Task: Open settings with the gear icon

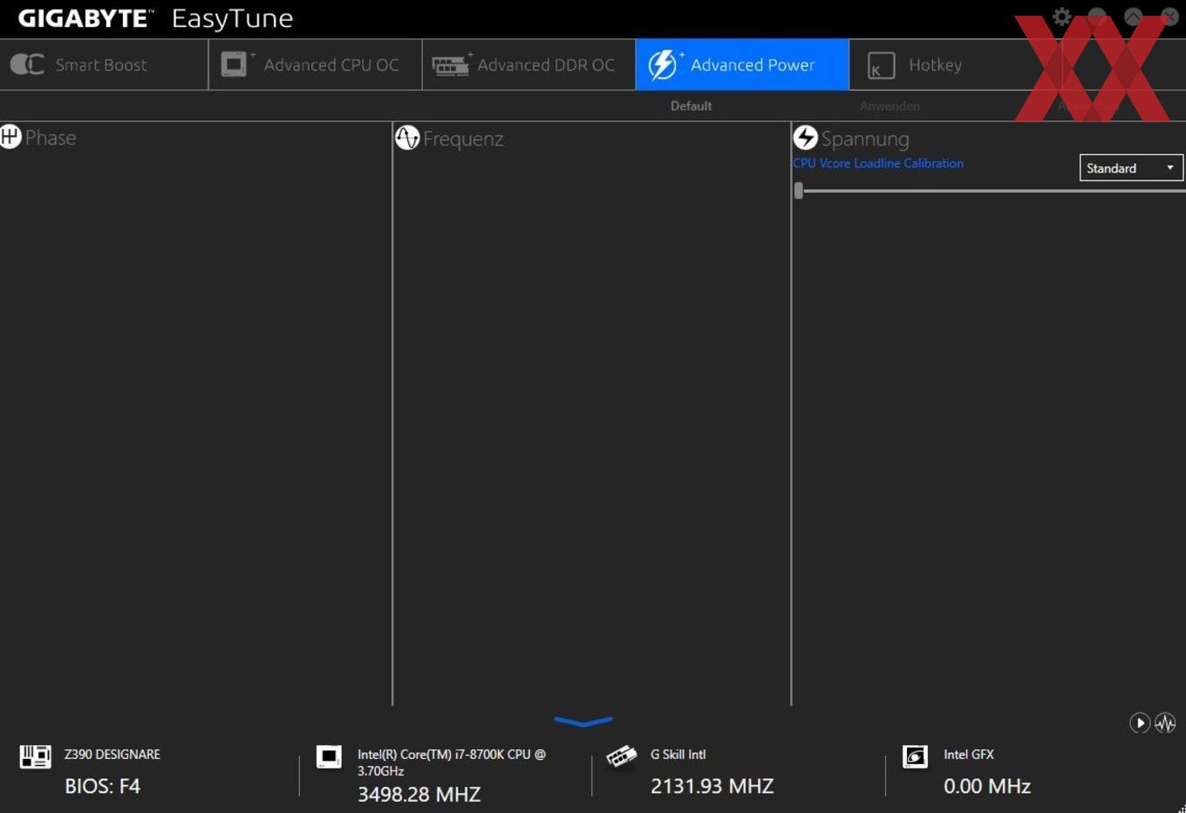Action: [1061, 17]
